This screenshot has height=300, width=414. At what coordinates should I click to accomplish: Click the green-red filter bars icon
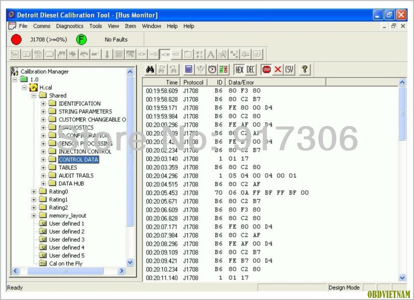click(224, 70)
